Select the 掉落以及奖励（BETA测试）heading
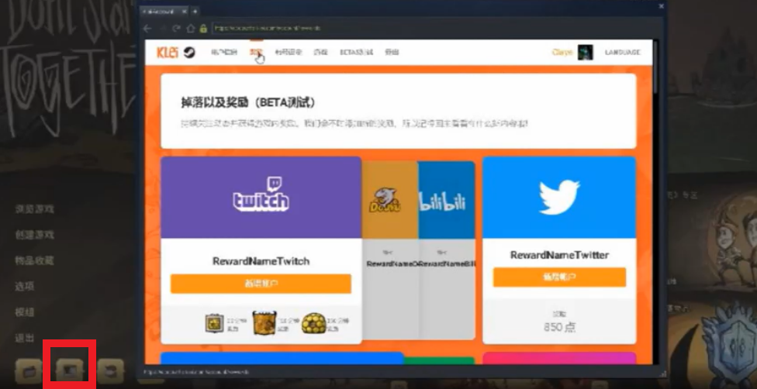 click(249, 102)
